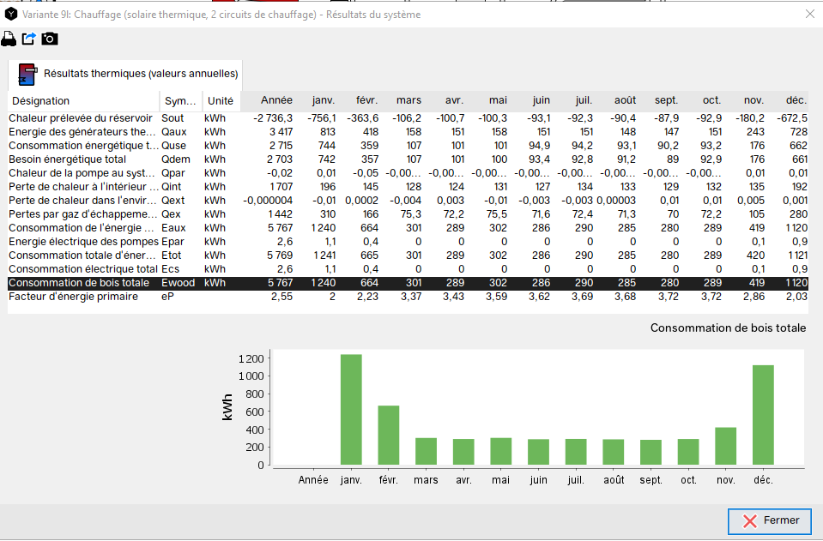Click the Fermer button

(770, 520)
